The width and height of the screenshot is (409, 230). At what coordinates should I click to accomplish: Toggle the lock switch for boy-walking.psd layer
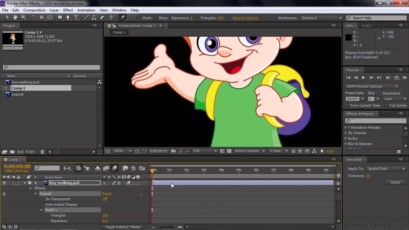click(19, 183)
